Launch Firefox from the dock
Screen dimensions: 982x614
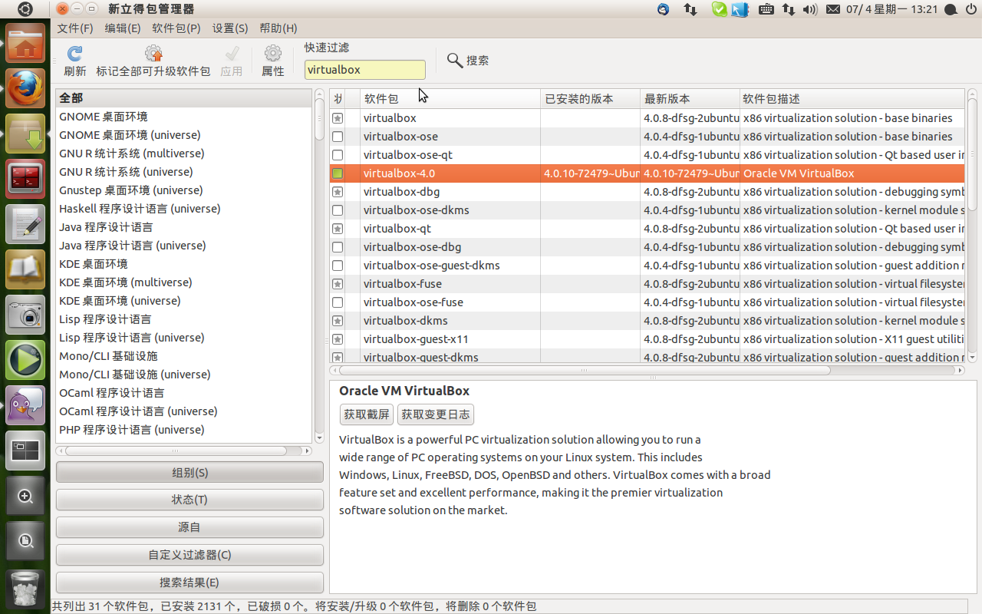[25, 89]
